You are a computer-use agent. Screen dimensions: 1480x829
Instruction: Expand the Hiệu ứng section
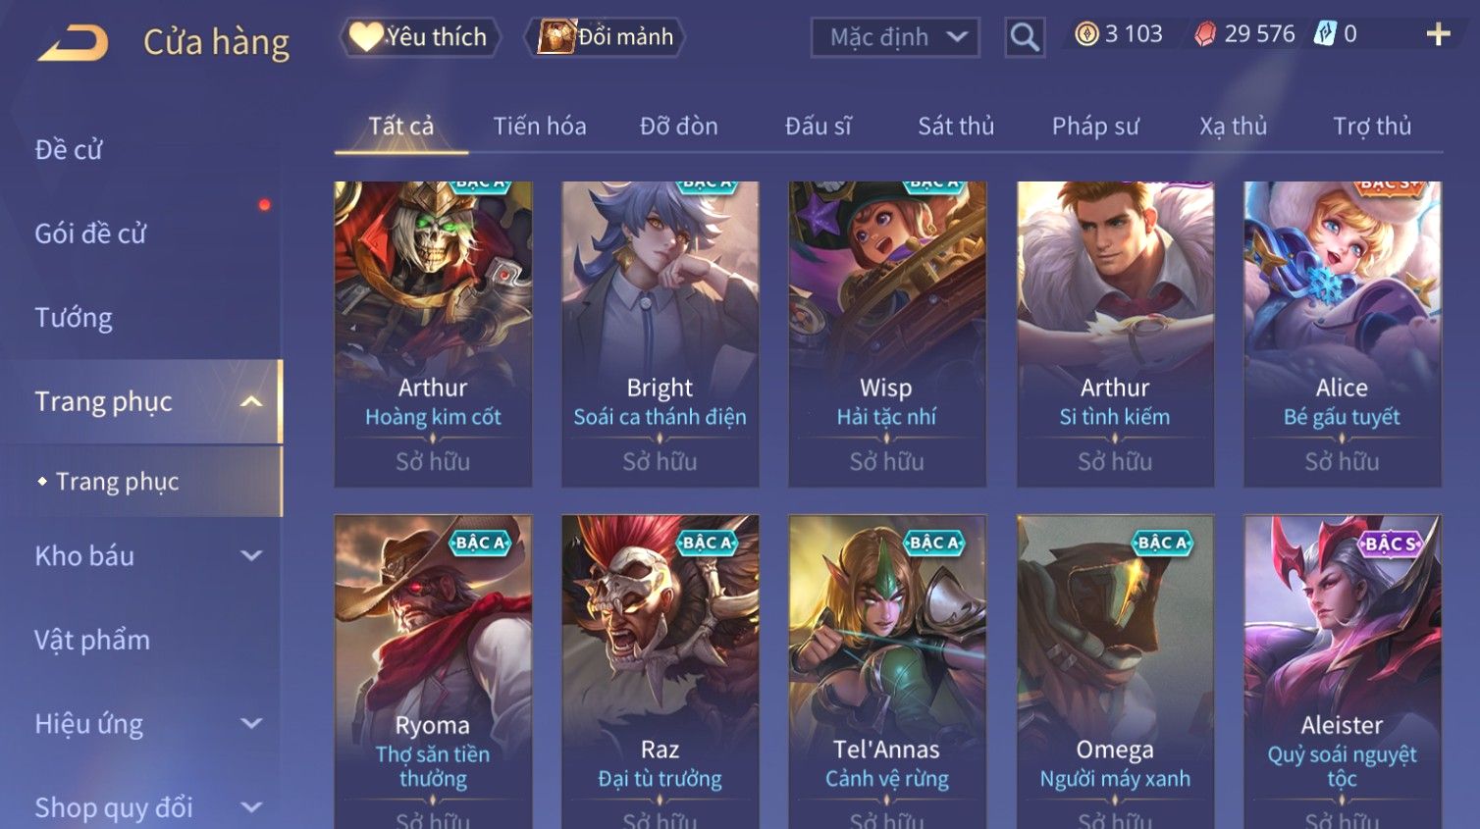(x=251, y=723)
